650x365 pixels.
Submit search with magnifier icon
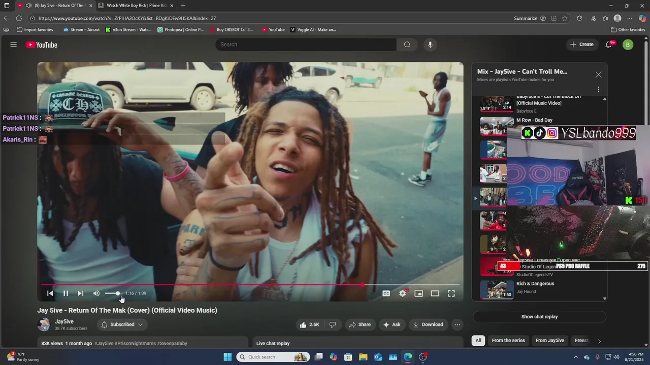click(x=407, y=45)
